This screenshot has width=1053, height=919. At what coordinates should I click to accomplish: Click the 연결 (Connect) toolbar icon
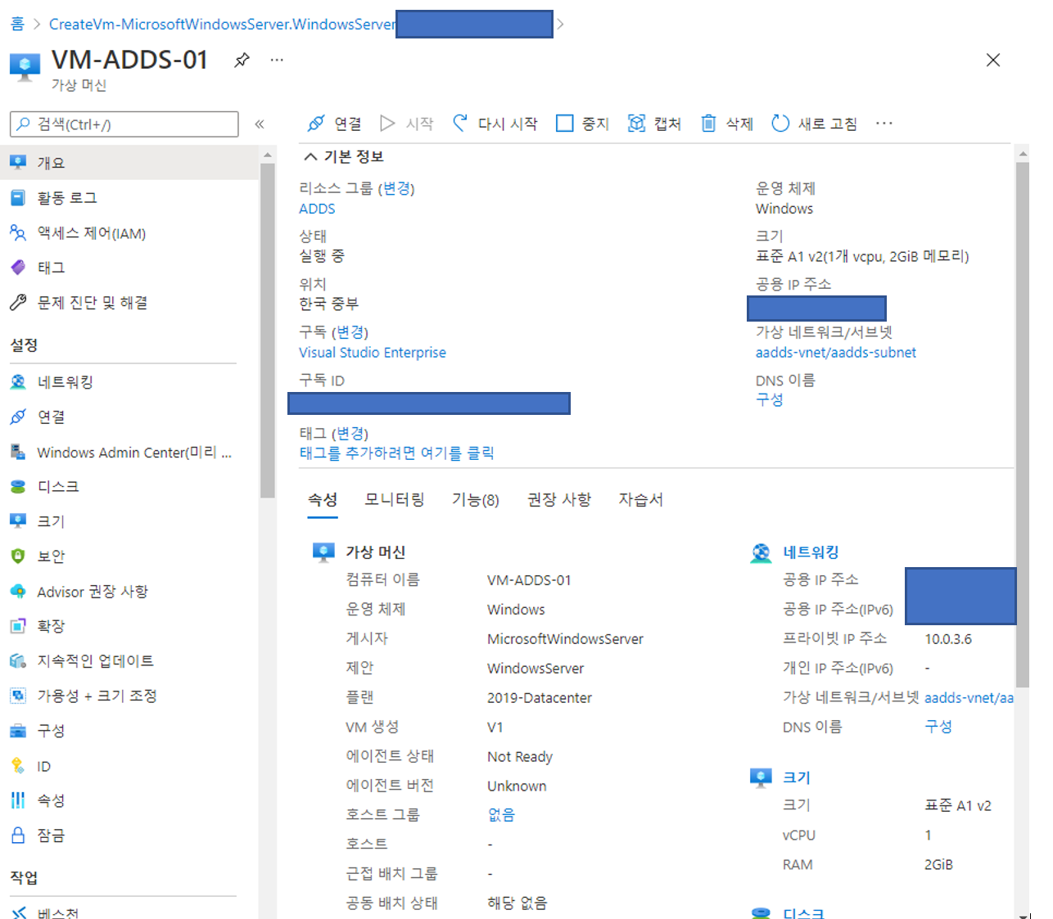316,124
